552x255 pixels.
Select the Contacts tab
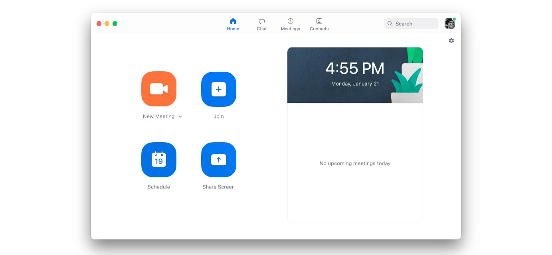point(319,24)
